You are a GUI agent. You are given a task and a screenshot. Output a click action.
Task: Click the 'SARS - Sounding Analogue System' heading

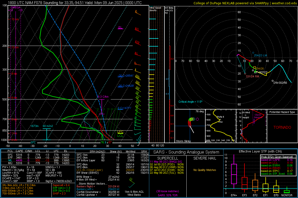(186, 152)
